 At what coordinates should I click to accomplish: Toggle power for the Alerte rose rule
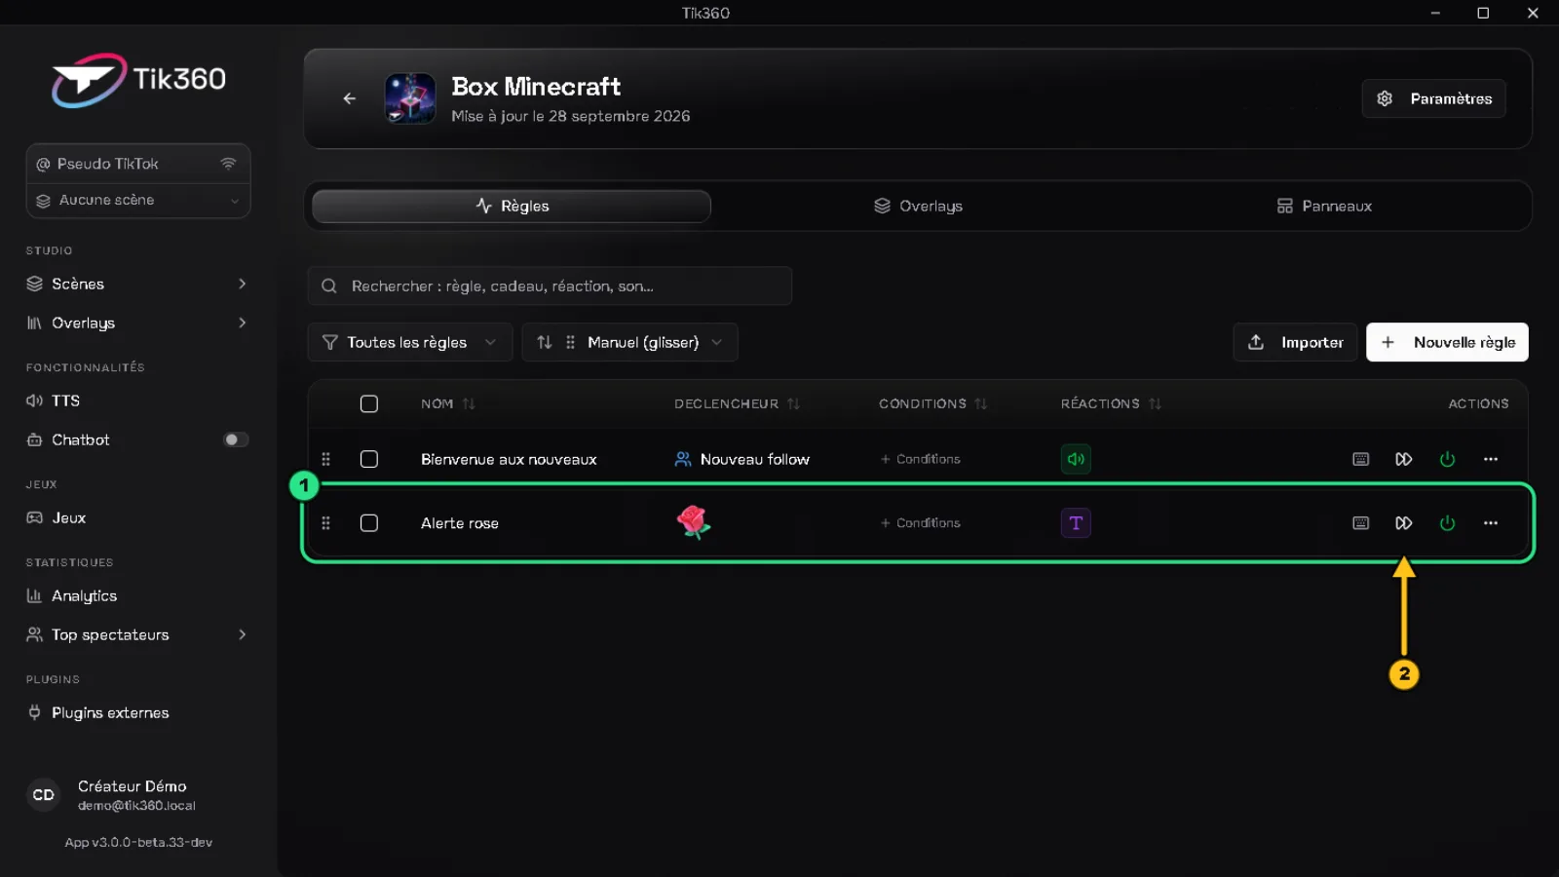[1447, 523]
